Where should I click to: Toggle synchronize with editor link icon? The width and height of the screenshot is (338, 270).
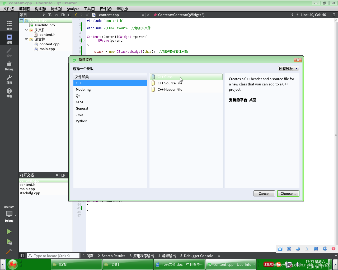57,15
